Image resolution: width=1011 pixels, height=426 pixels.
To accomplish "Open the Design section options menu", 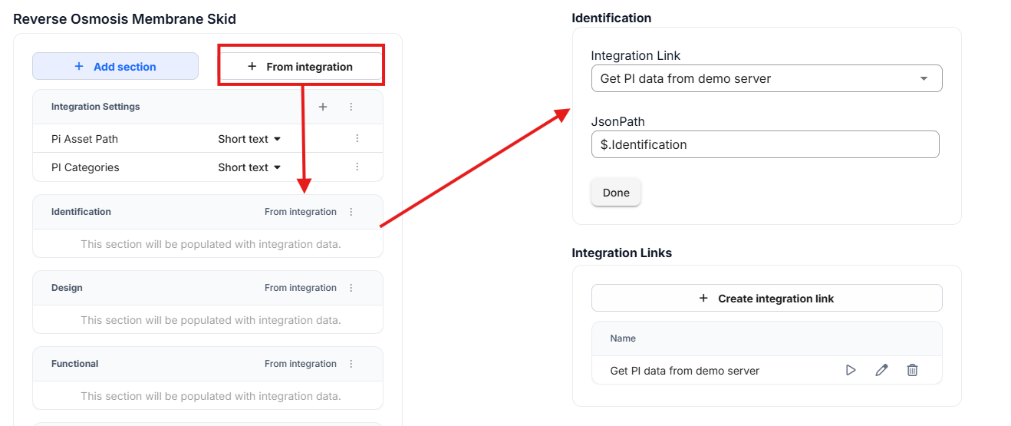I will 351,288.
